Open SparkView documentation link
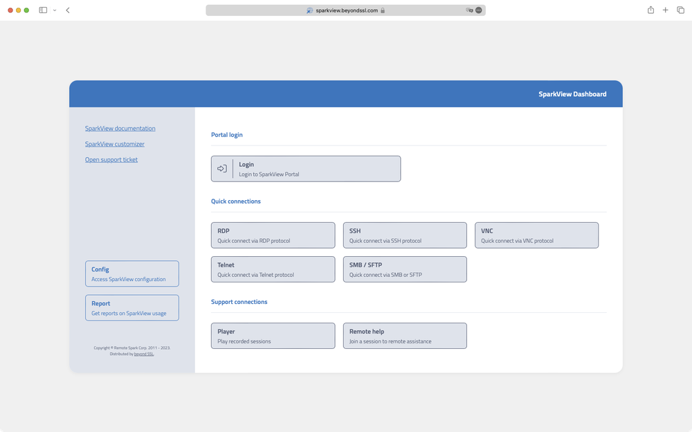692x432 pixels. tap(120, 129)
